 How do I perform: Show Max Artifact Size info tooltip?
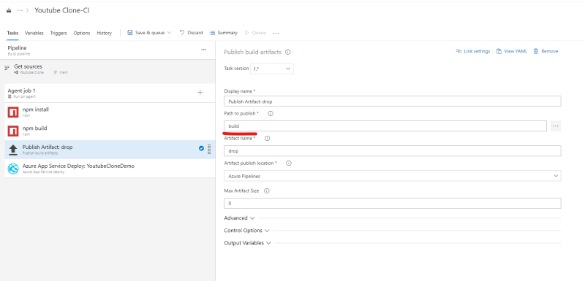point(267,190)
